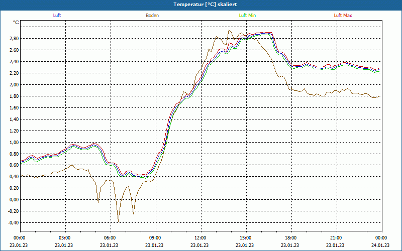Click the 03:00 time axis label
This screenshot has height=251, width=402.
(65, 238)
